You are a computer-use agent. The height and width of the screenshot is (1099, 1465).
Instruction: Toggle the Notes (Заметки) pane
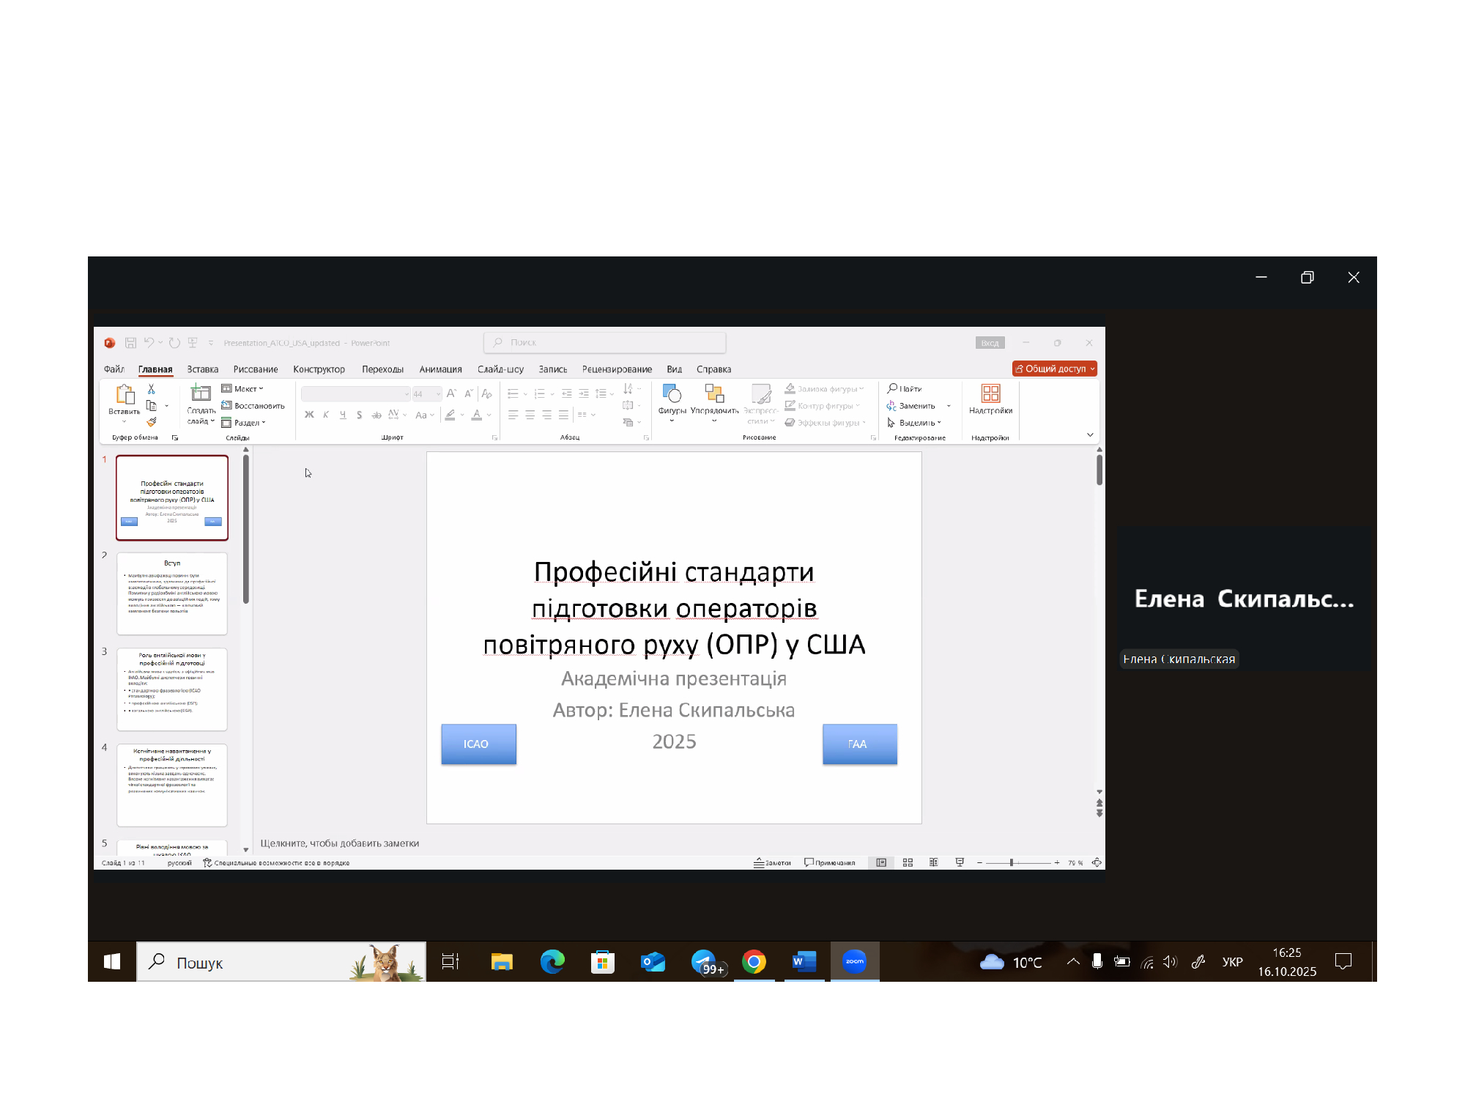773,863
